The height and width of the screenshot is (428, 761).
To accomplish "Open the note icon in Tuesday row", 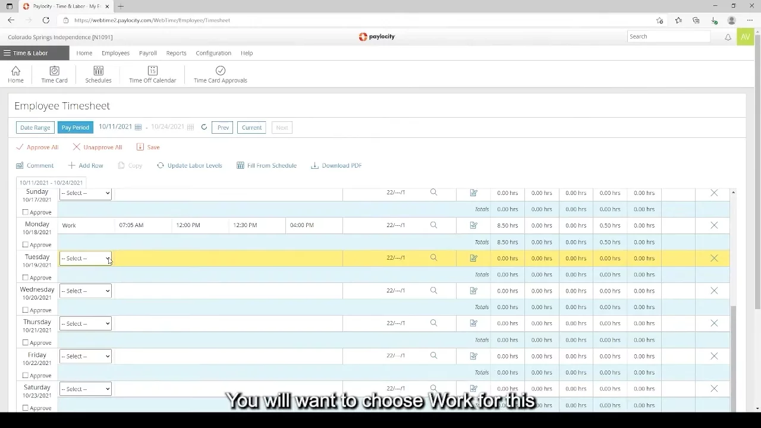I will click(x=473, y=258).
